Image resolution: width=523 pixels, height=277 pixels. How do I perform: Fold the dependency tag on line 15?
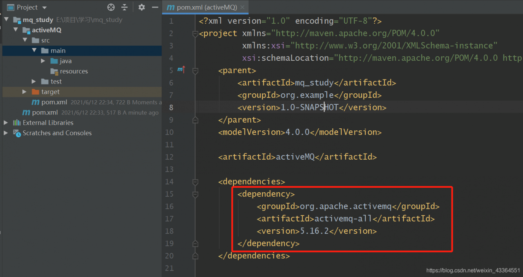(x=195, y=194)
